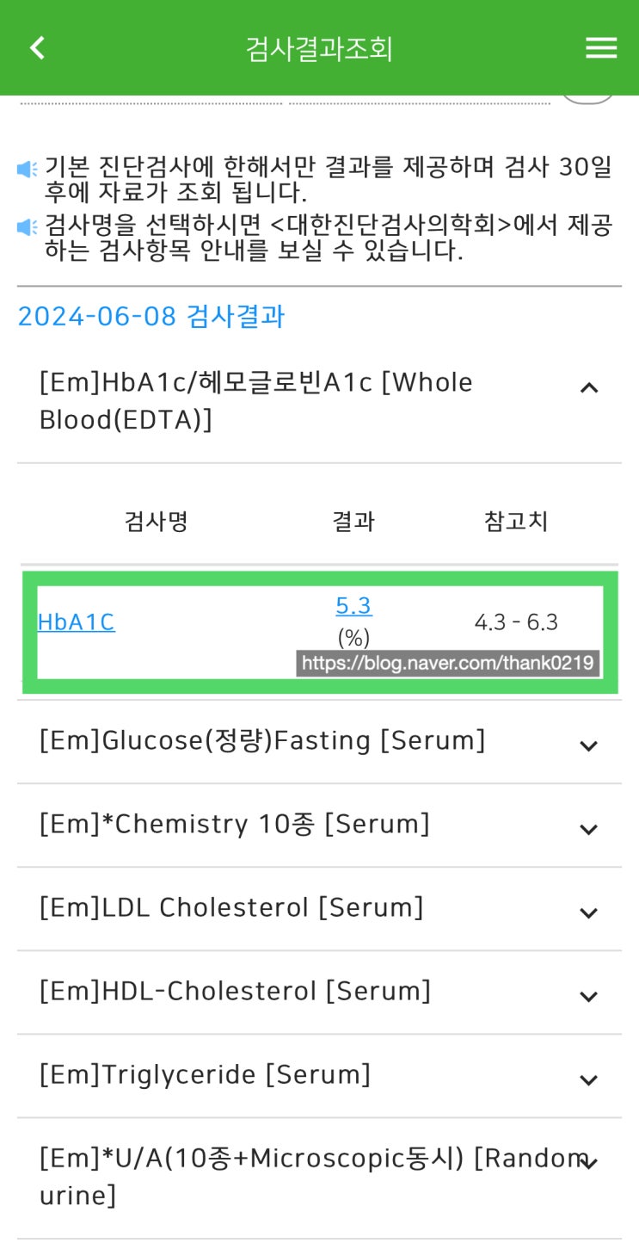This screenshot has width=639, height=1243.
Task: Click the LDL Cholesterol down chevron
Action: pyautogui.click(x=589, y=913)
